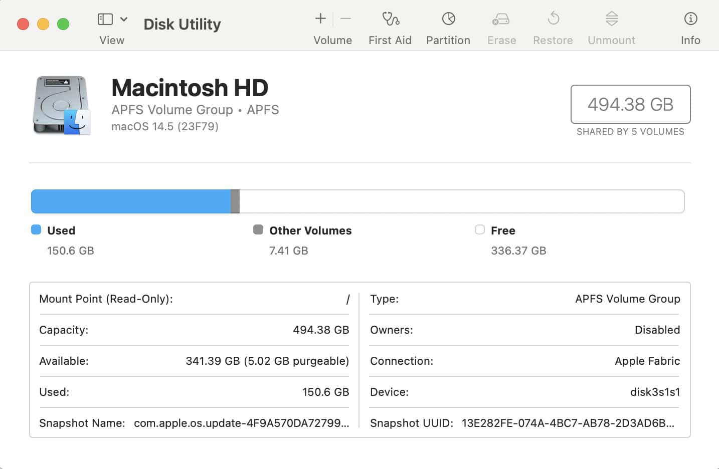Viewport: 719px width, 469px height.
Task: Toggle the sidebar with the View icon
Action: [x=105, y=19]
